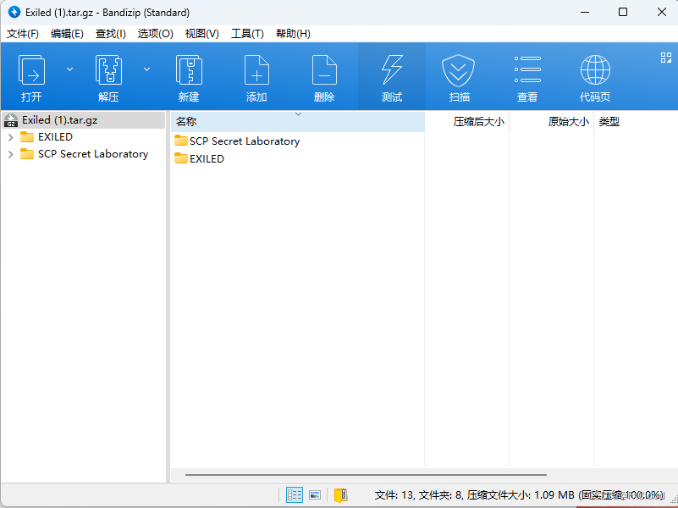The image size is (678, 508).
Task: Open the 文件(F) menu
Action: pos(23,34)
